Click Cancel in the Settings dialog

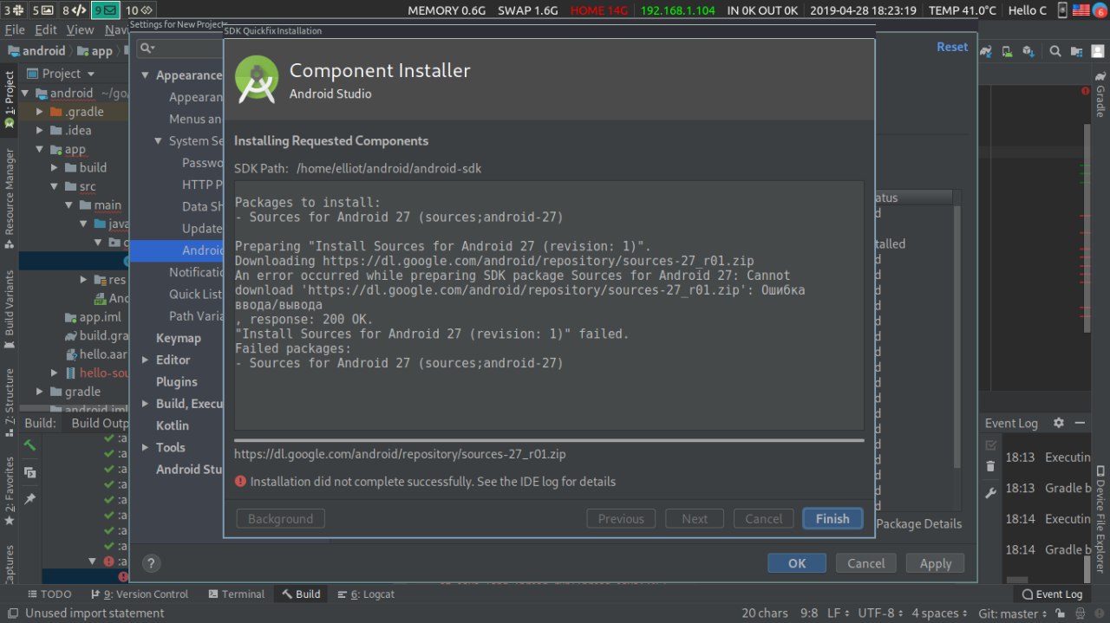click(x=866, y=563)
